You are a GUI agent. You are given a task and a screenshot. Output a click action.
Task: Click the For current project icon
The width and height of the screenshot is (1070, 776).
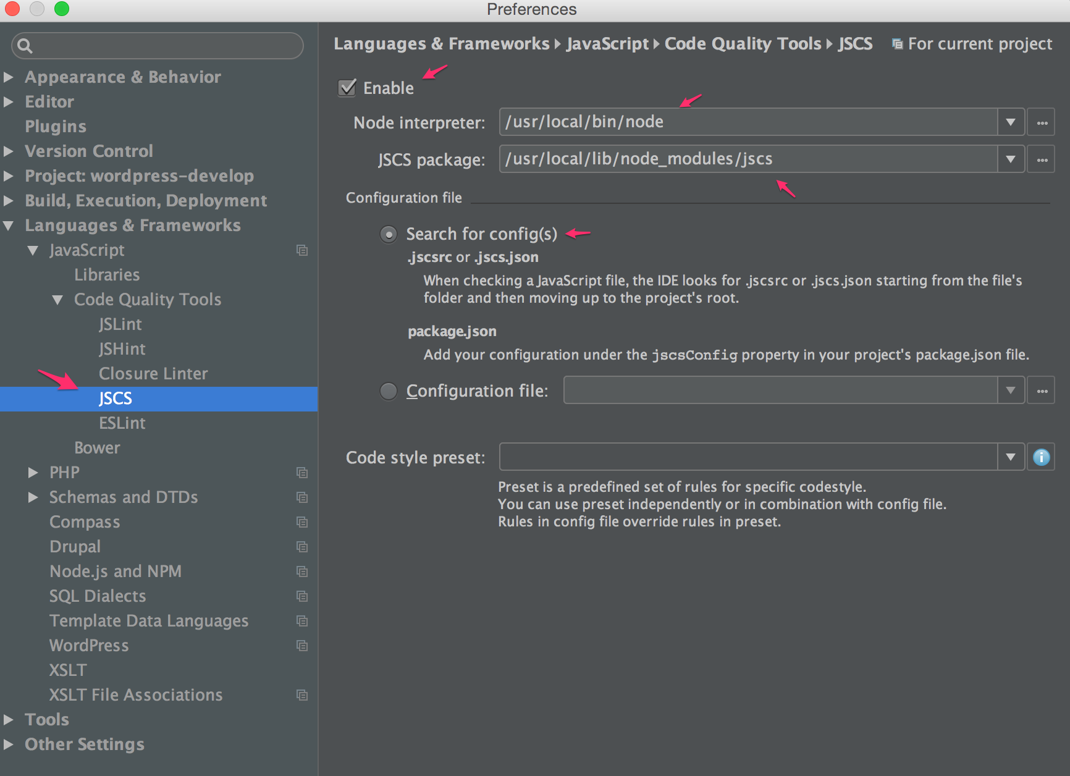pyautogui.click(x=898, y=44)
